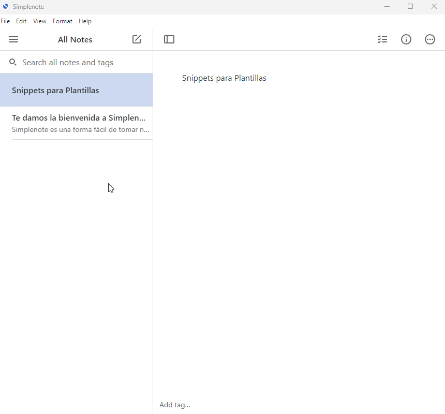Open the Edit menu
This screenshot has width=445, height=414.
tap(21, 21)
